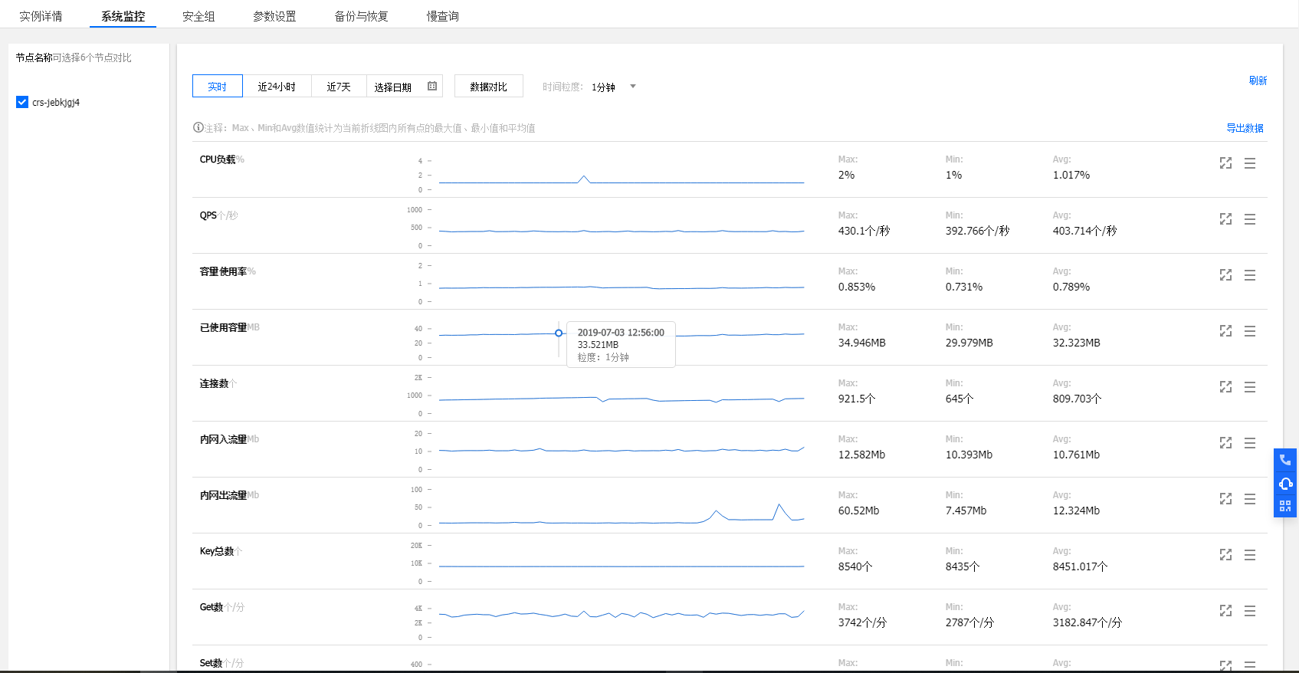Select the 实时 time range option
This screenshot has height=673, width=1299.
[x=218, y=87]
